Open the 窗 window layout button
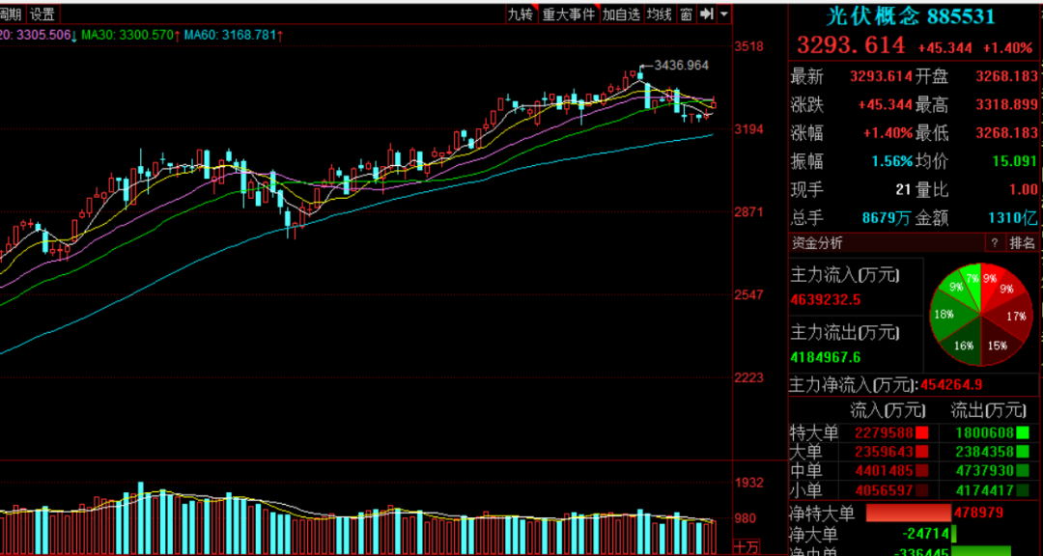The height and width of the screenshot is (556, 1043). [x=686, y=14]
